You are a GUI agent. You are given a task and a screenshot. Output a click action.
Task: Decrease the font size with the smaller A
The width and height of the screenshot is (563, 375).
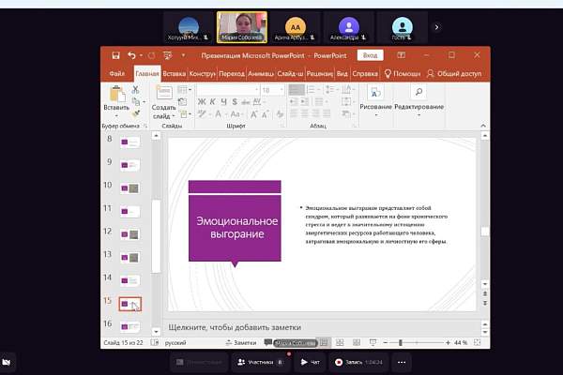tap(265, 114)
